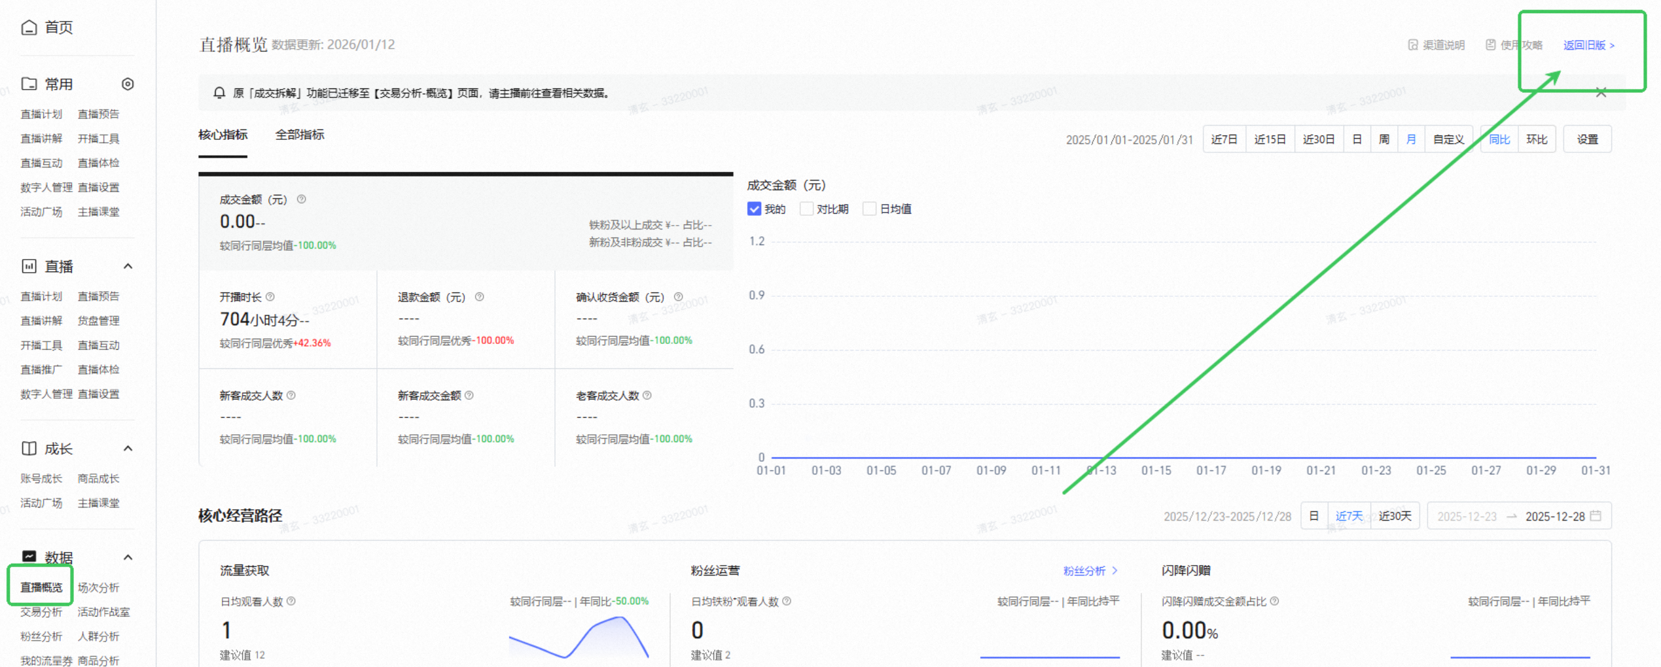This screenshot has width=1661, height=667.
Task: Collapse the 直播 sidebar section
Action: coord(128,267)
